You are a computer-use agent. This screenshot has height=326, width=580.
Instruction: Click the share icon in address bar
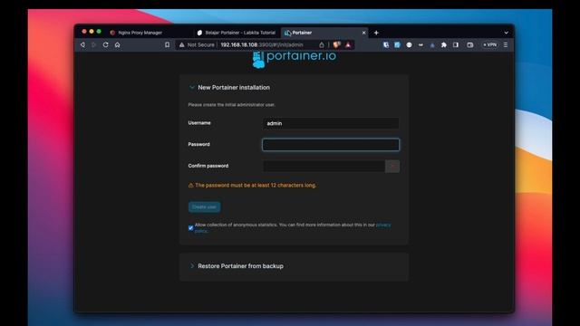[322, 44]
